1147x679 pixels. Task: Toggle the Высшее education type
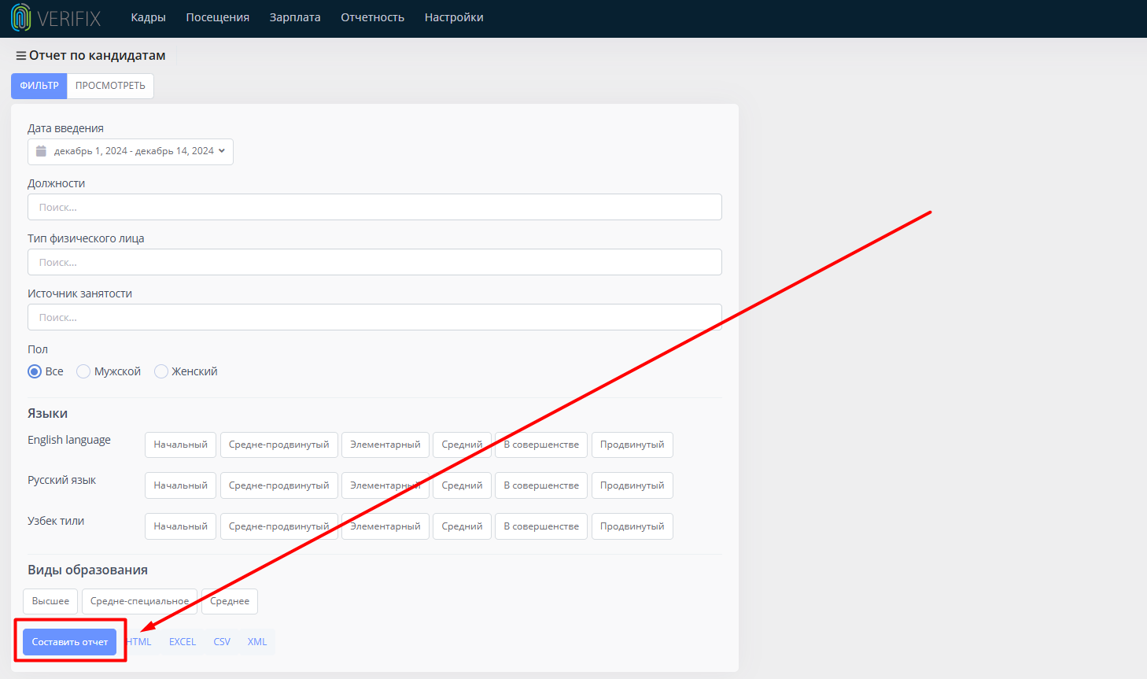(50, 601)
